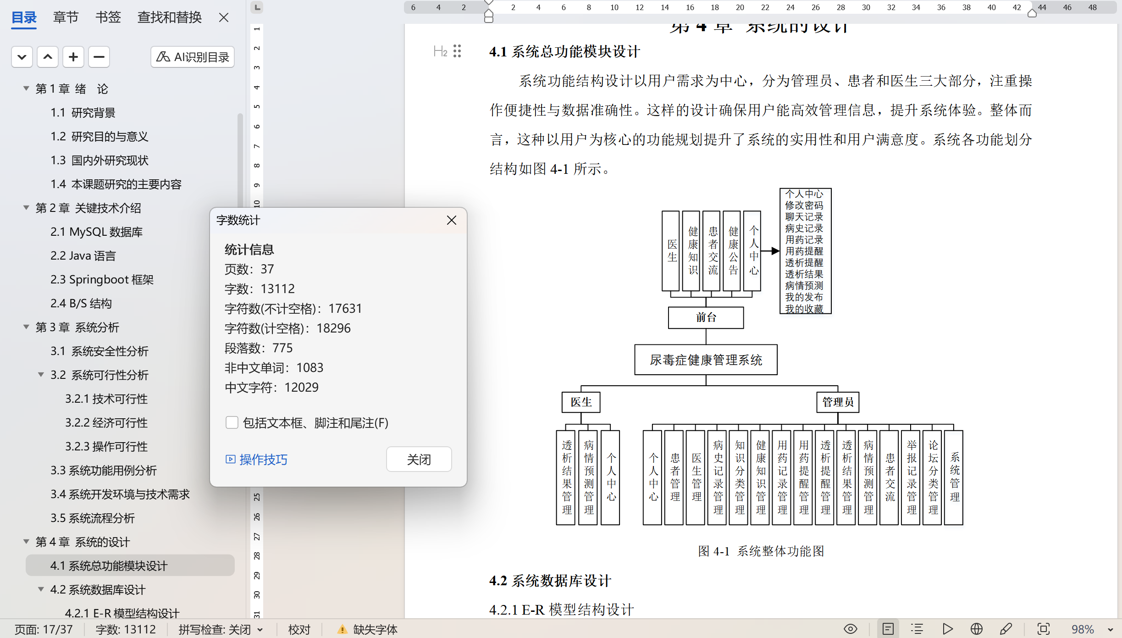1122x638 pixels.
Task: Switch to the 章节 tab
Action: coord(66,17)
